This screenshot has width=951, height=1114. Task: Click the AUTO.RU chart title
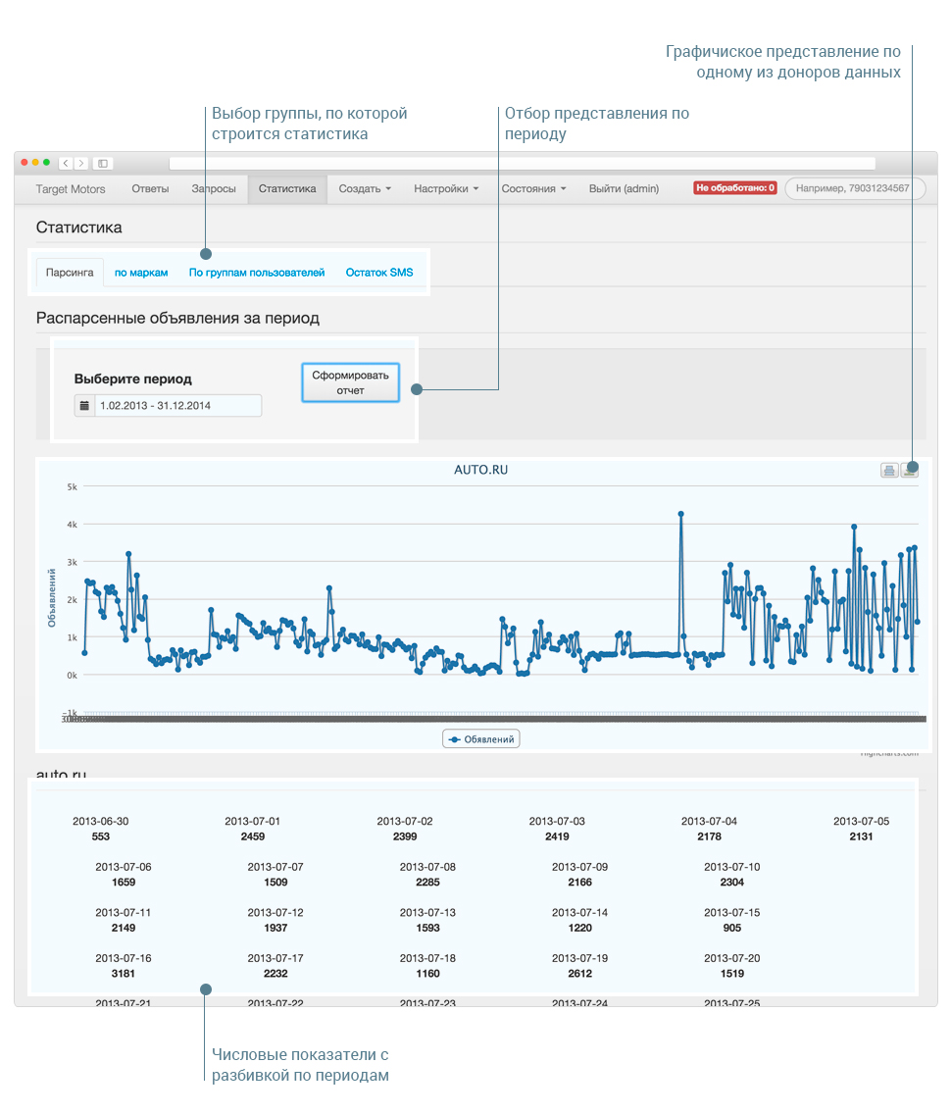pyautogui.click(x=480, y=471)
